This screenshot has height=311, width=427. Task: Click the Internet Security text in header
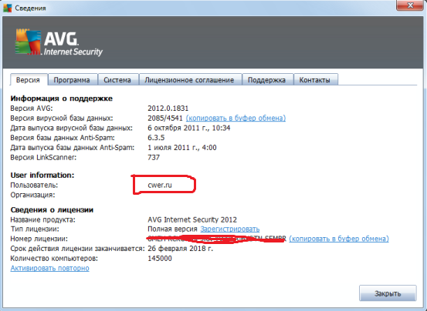coord(73,52)
